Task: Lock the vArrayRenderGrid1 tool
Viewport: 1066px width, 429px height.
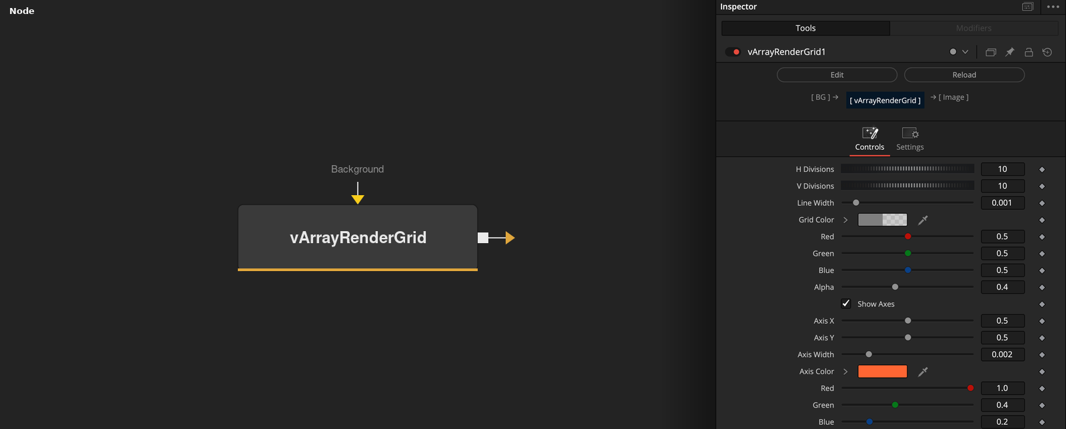Action: point(1029,52)
